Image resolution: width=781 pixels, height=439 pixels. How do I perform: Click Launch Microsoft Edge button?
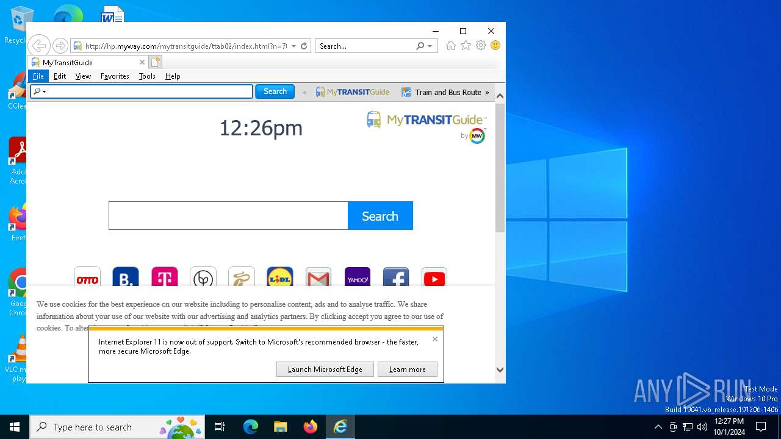point(325,369)
